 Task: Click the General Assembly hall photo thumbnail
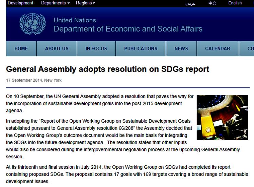point(222,117)
